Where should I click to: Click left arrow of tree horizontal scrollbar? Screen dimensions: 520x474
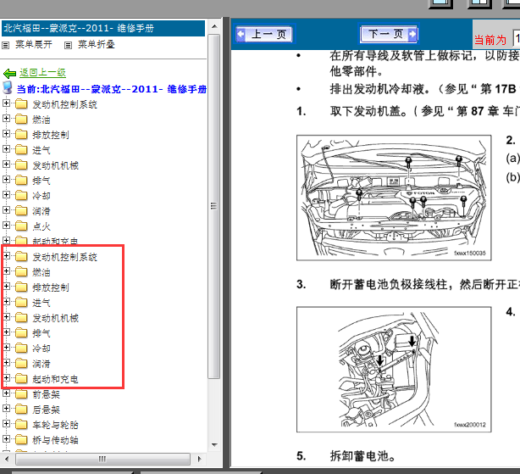pos(8,459)
